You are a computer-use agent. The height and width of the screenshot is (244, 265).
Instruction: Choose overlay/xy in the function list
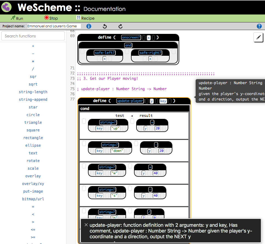tap(33, 184)
